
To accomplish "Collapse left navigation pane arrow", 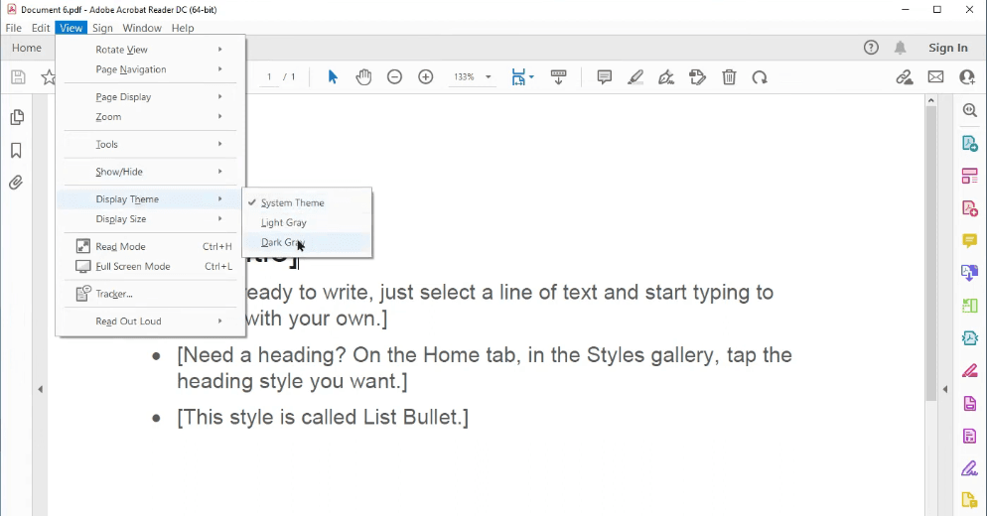I will click(x=41, y=390).
